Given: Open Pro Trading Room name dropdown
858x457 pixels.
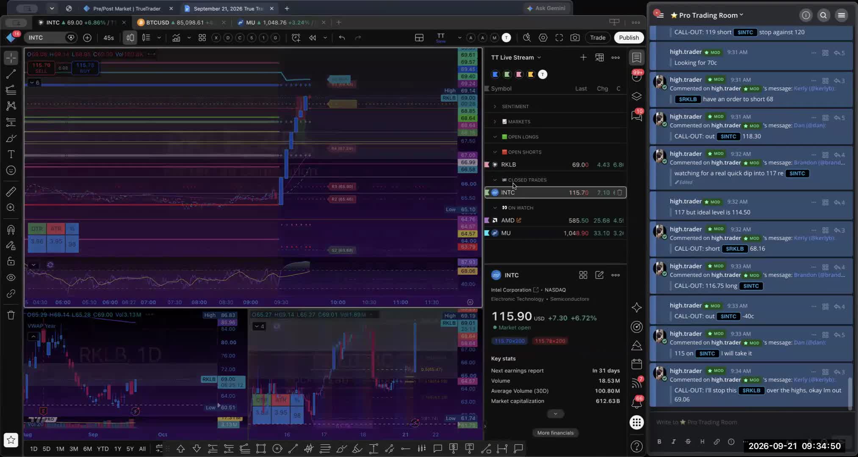Looking at the screenshot, I should [711, 15].
